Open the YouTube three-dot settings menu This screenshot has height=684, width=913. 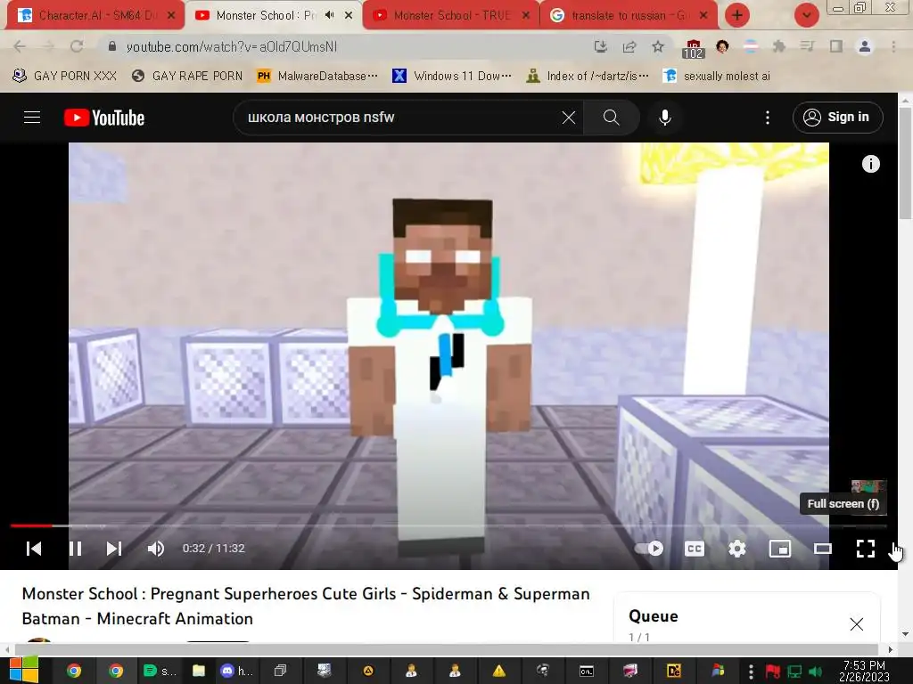(768, 118)
